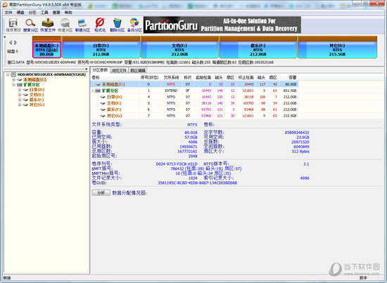Viewport: 387px width, 283px height.
Task: Open the 搜索分区 (Search Partition) tool
Action: [x=30, y=25]
